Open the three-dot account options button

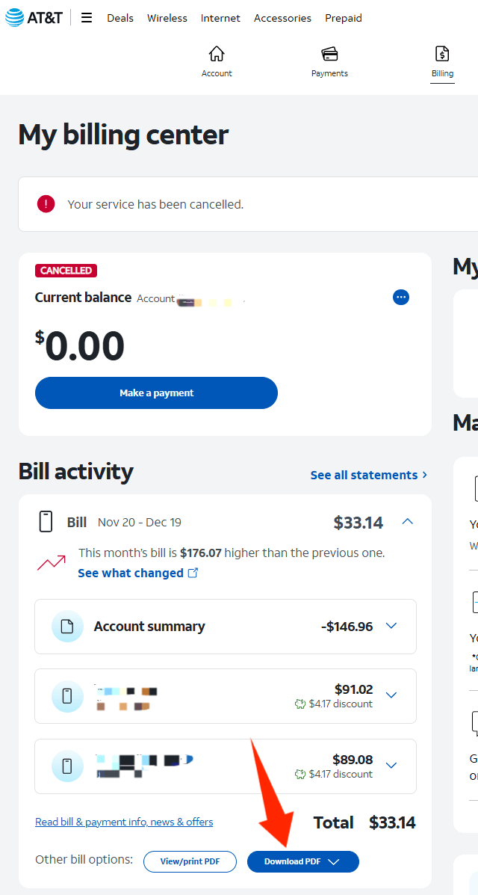point(401,297)
